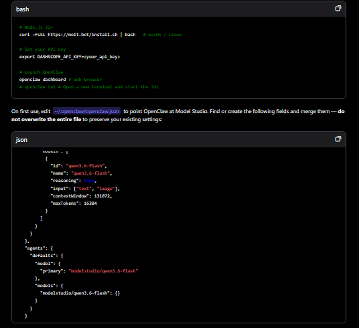Viewport: 359px width, 328px height.
Task: Click the "reasoning": true value
Action: click(89, 181)
